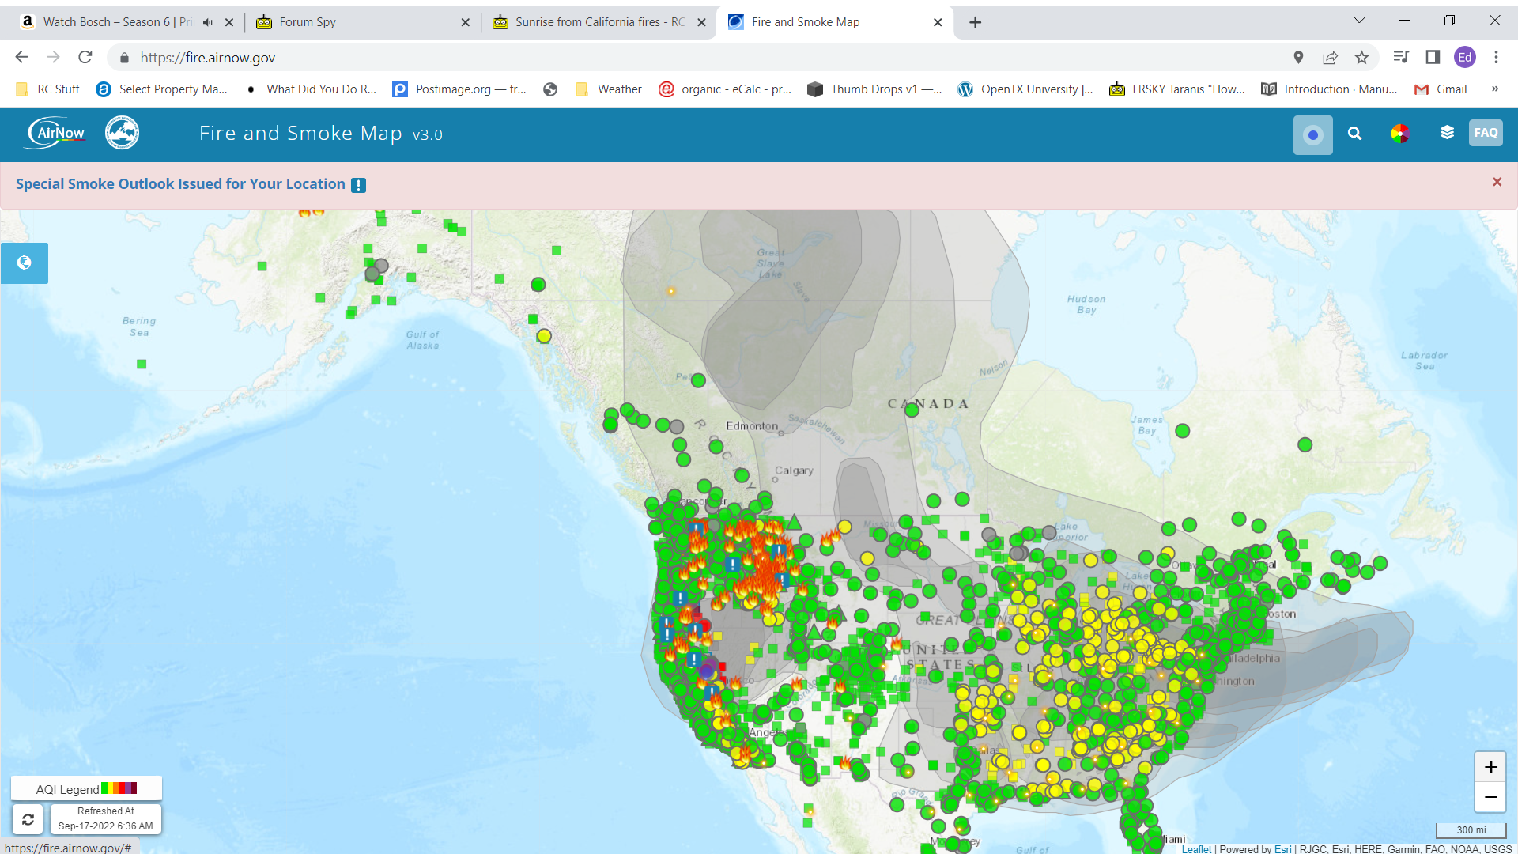Bookmark page with star icon
1518x854 pixels.
[1361, 58]
